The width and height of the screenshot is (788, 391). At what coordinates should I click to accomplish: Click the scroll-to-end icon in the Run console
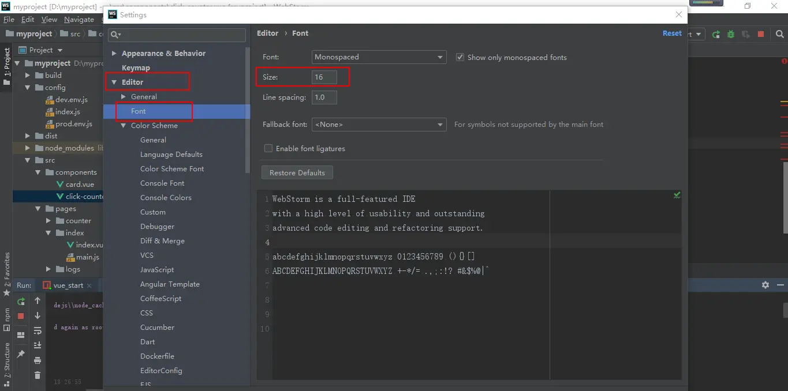(x=38, y=345)
